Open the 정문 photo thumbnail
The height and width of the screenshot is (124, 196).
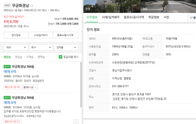[168, 6]
